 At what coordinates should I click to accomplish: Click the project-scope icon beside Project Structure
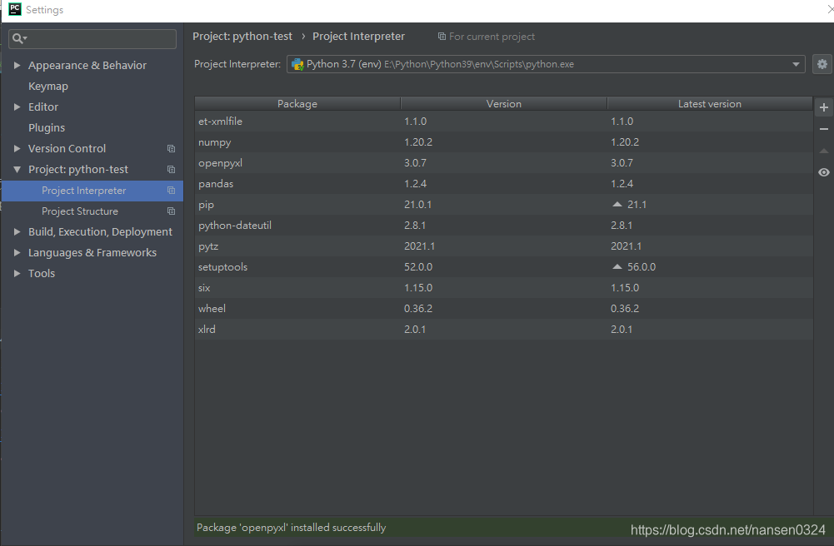[x=171, y=211]
